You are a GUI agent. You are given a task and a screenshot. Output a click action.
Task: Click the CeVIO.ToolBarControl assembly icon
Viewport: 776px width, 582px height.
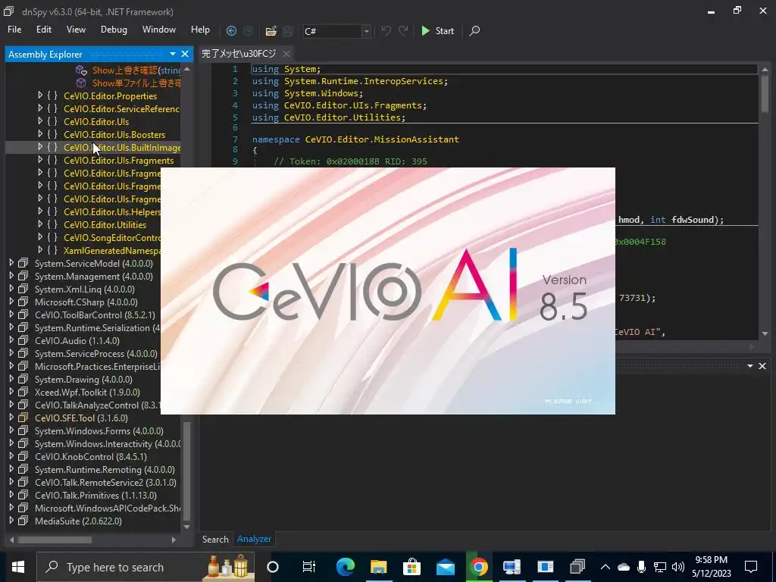click(x=23, y=314)
